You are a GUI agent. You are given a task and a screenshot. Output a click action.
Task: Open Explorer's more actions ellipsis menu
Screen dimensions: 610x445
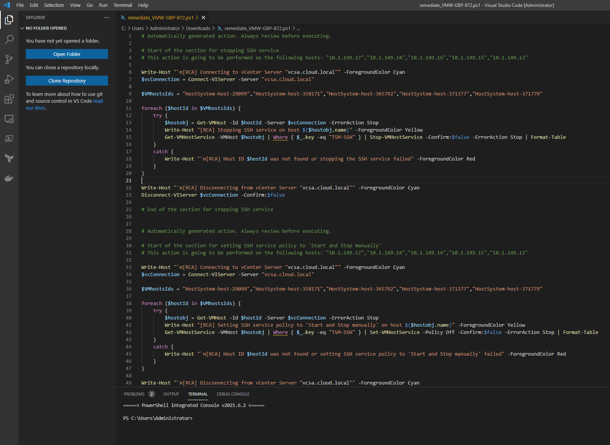(107, 17)
